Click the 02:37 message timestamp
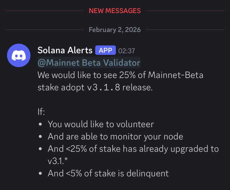The image size is (230, 190). coord(127,51)
